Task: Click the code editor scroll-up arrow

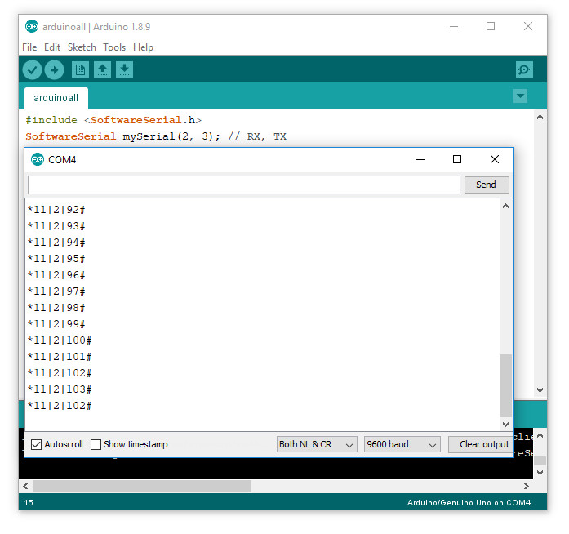Action: (x=540, y=117)
